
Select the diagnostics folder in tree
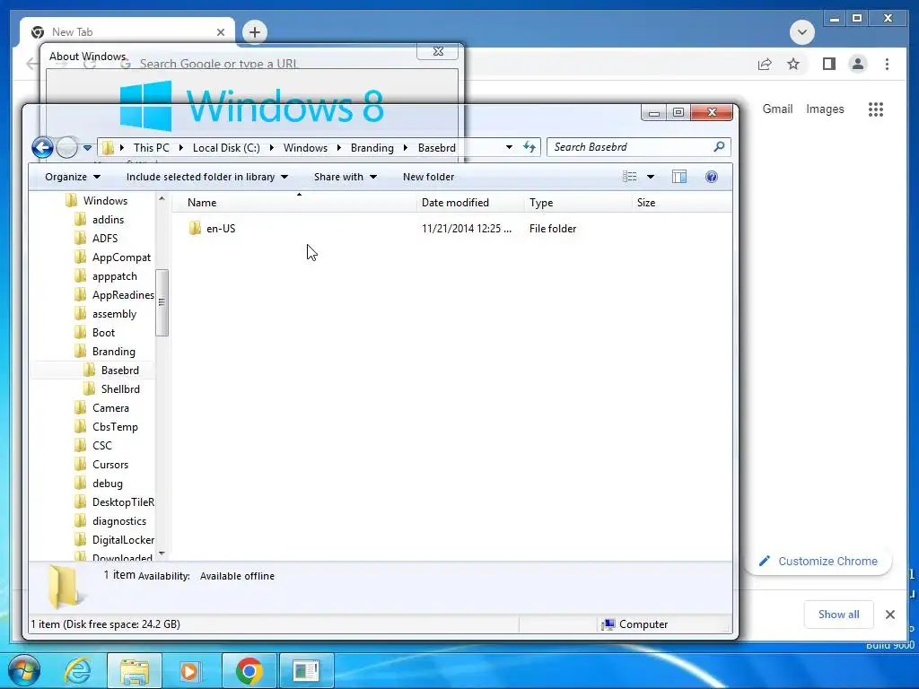coord(119,521)
